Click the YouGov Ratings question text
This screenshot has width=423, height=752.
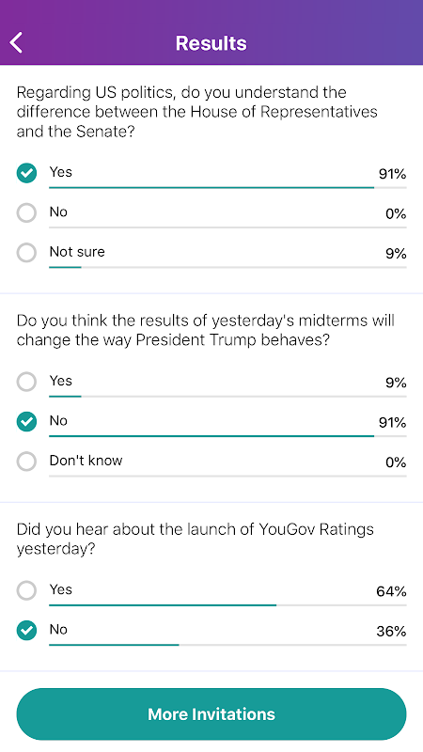[196, 539]
